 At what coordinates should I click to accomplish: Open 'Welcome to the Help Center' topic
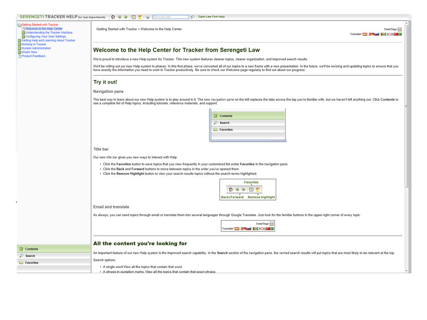point(44,28)
